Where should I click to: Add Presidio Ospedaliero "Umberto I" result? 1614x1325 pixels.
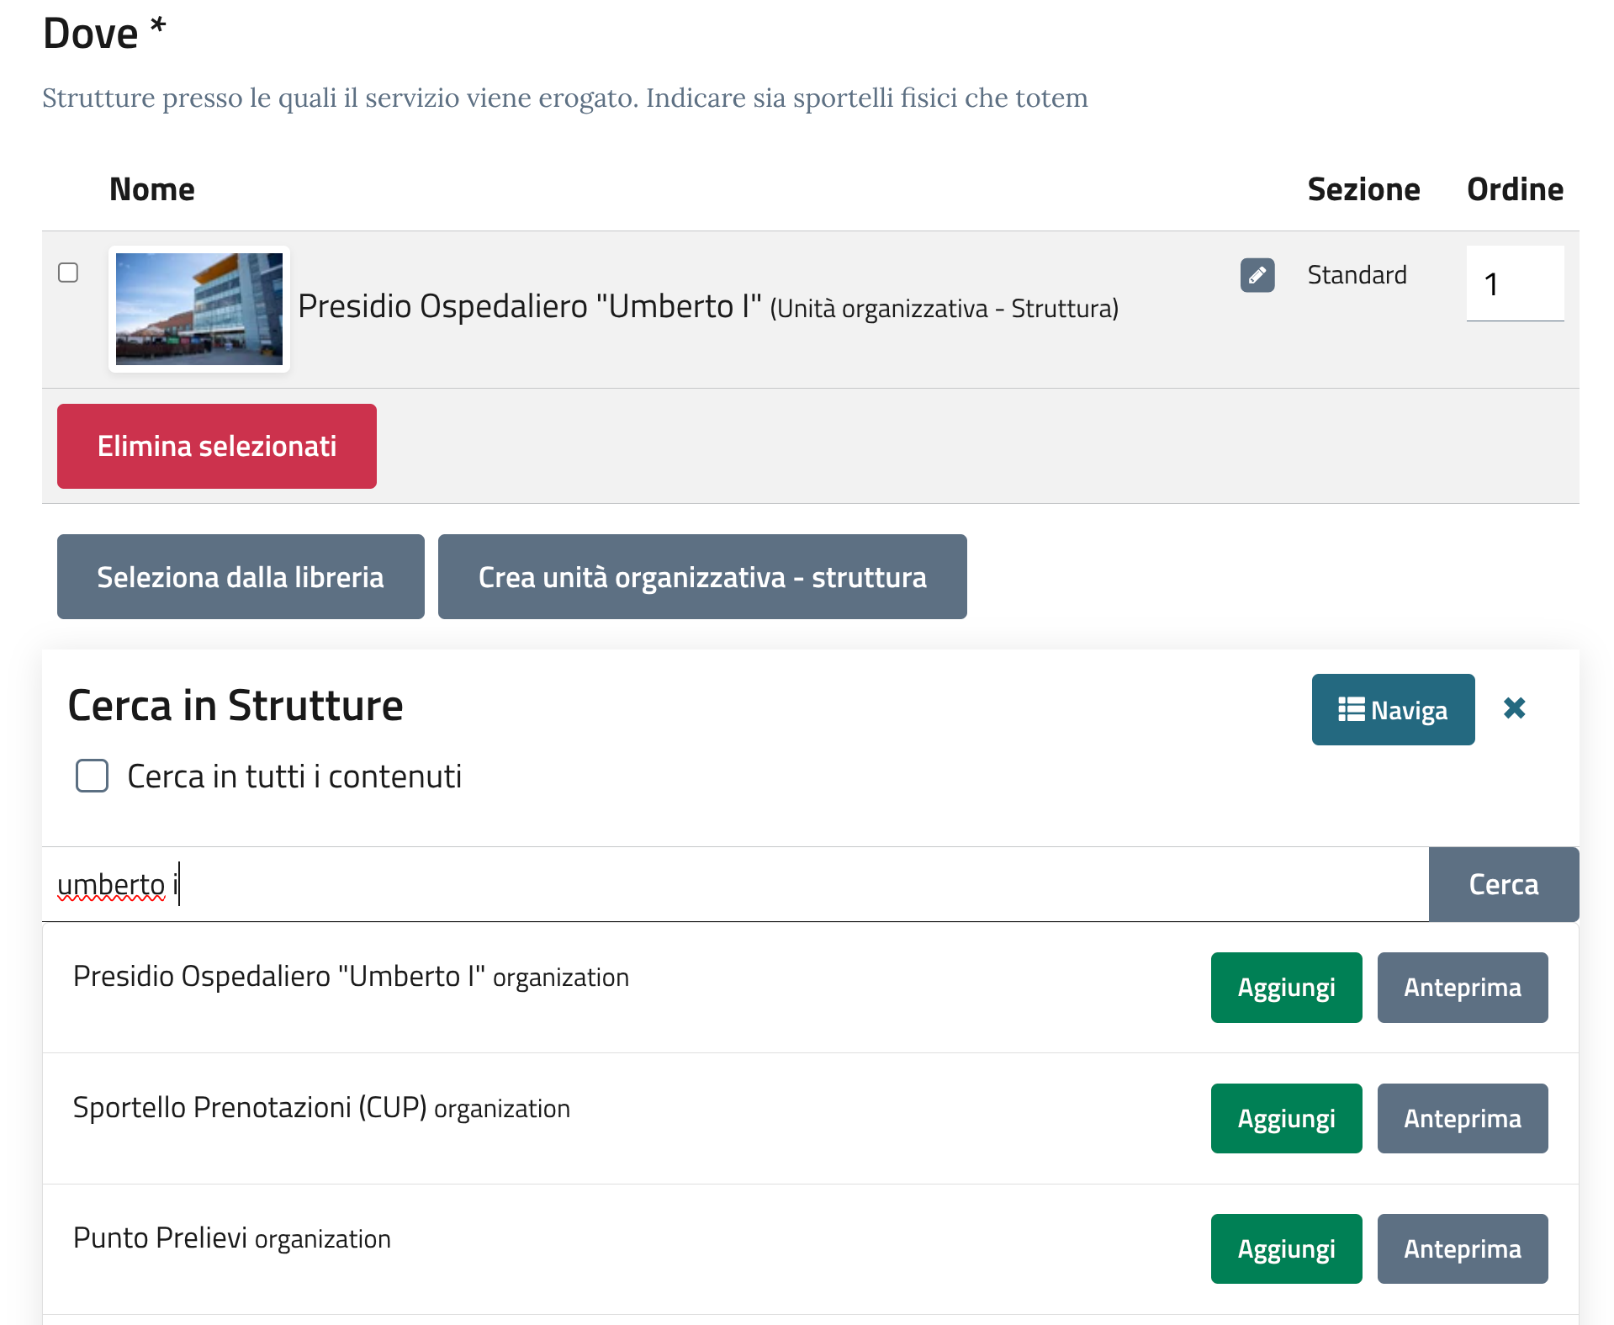click(x=1285, y=988)
